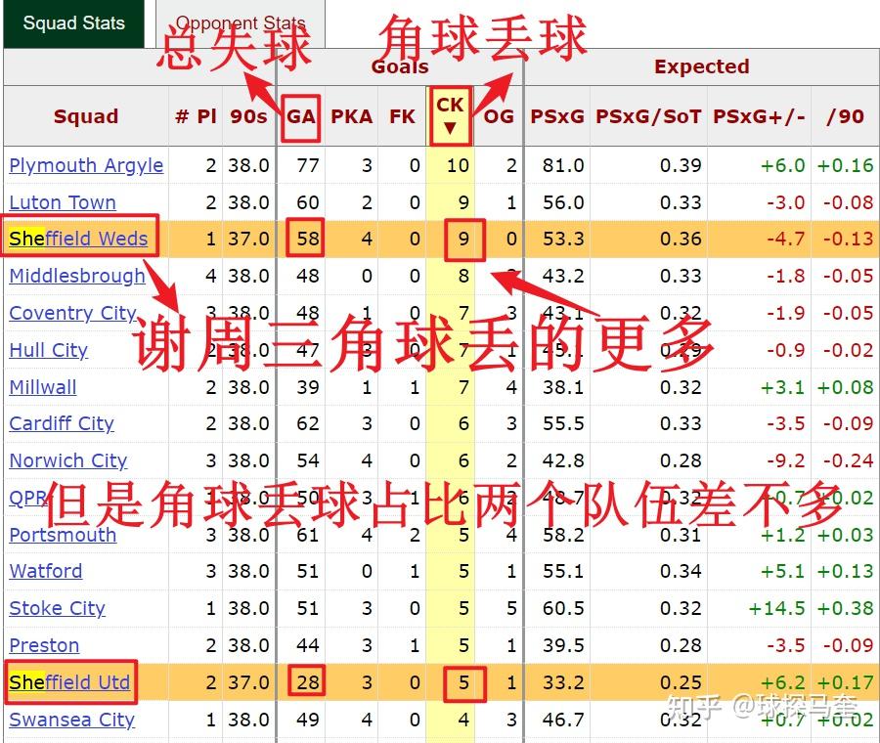The image size is (880, 743).
Task: Open Cardiff City team link
Action: (x=62, y=423)
